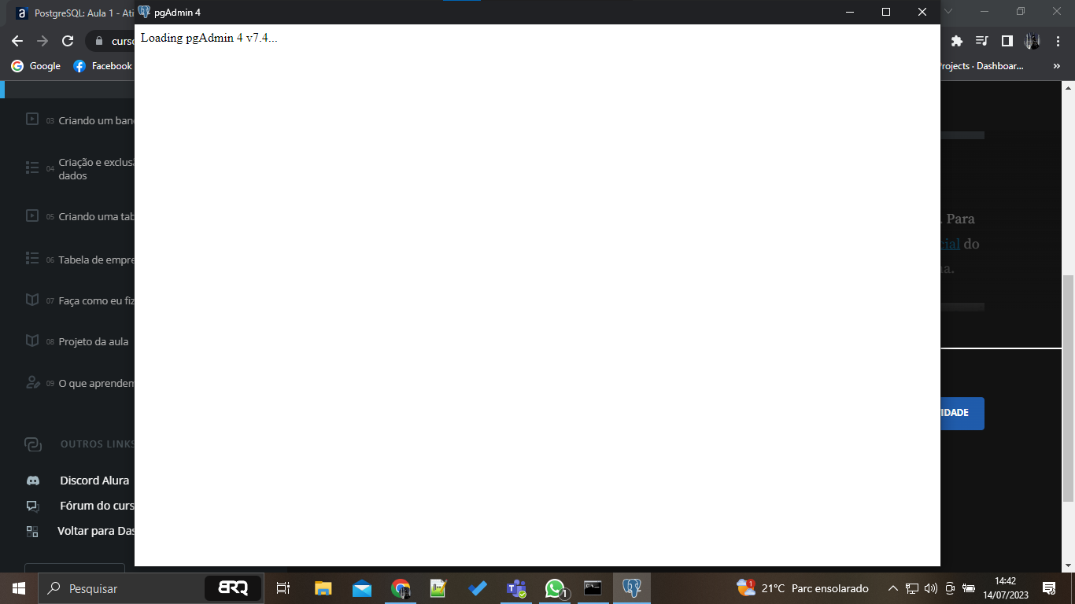This screenshot has height=604, width=1075.
Task: Open the volume tray icon
Action: (x=931, y=588)
